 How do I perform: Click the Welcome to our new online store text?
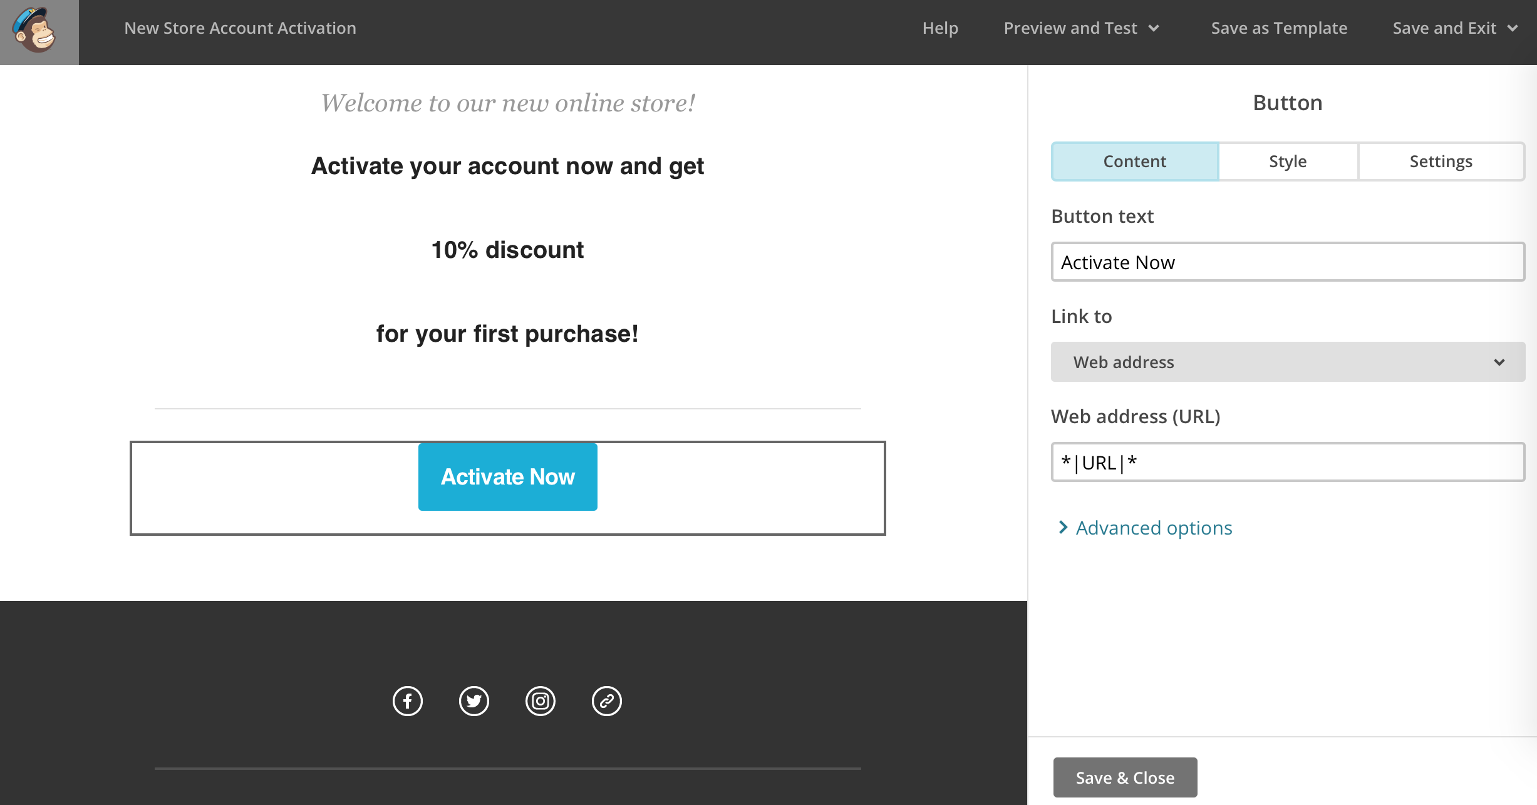(x=508, y=103)
